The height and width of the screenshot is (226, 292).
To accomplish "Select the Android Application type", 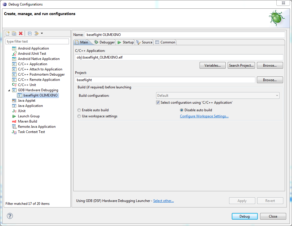I will [x=33, y=48].
